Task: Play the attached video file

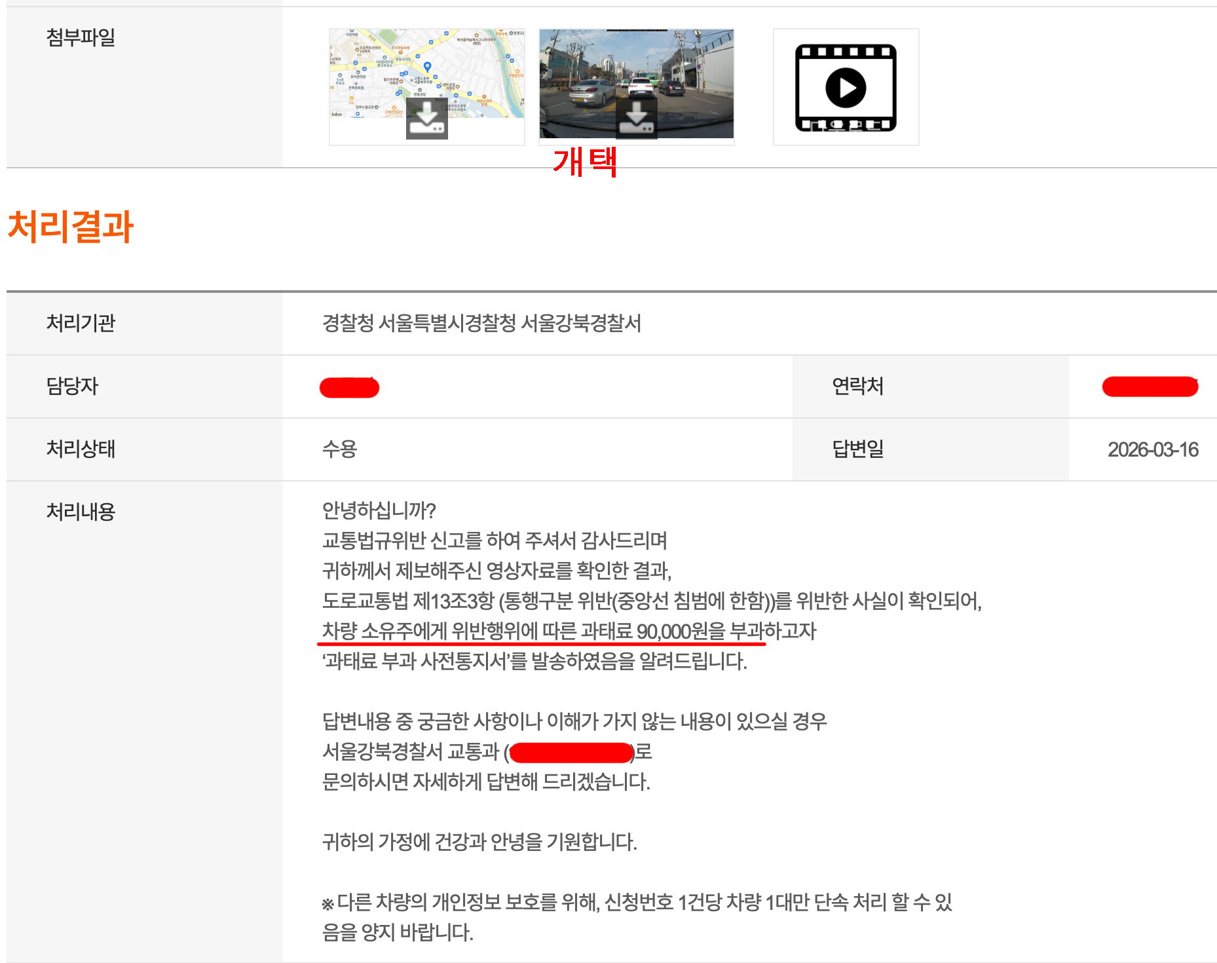Action: (x=846, y=87)
